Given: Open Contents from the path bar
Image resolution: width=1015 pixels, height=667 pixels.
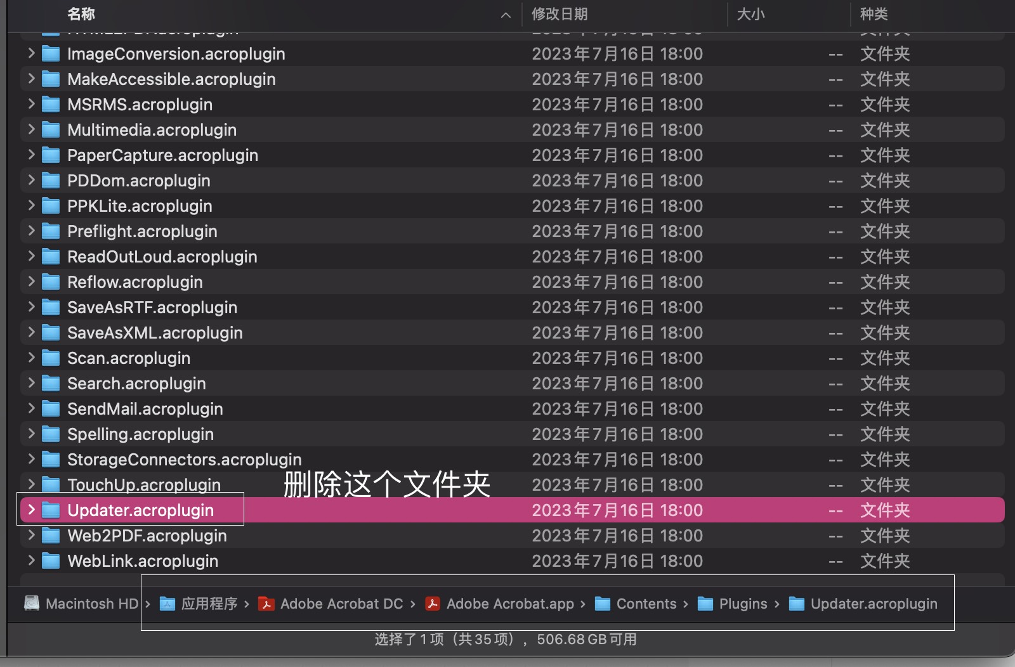Looking at the screenshot, I should (x=645, y=604).
